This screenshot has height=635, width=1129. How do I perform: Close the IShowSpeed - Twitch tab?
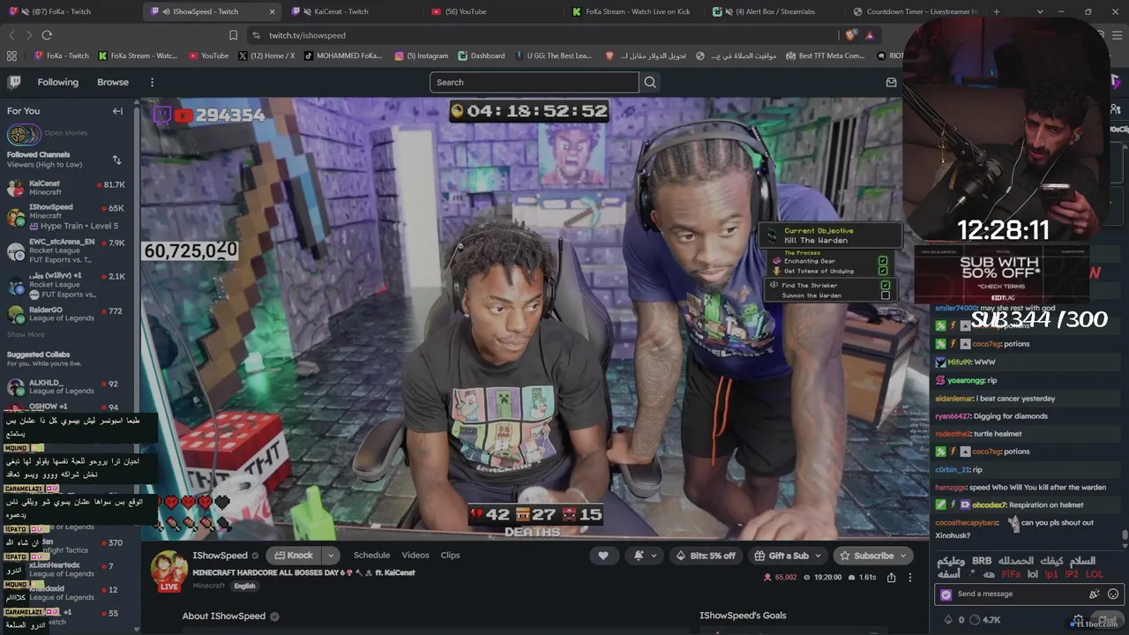click(x=273, y=11)
